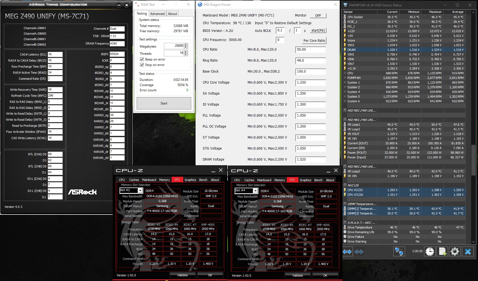Image resolution: width=478 pixels, height=281 pixels.
Task: Open the Mainboard tab in left CPU-Z window
Action: click(x=149, y=180)
